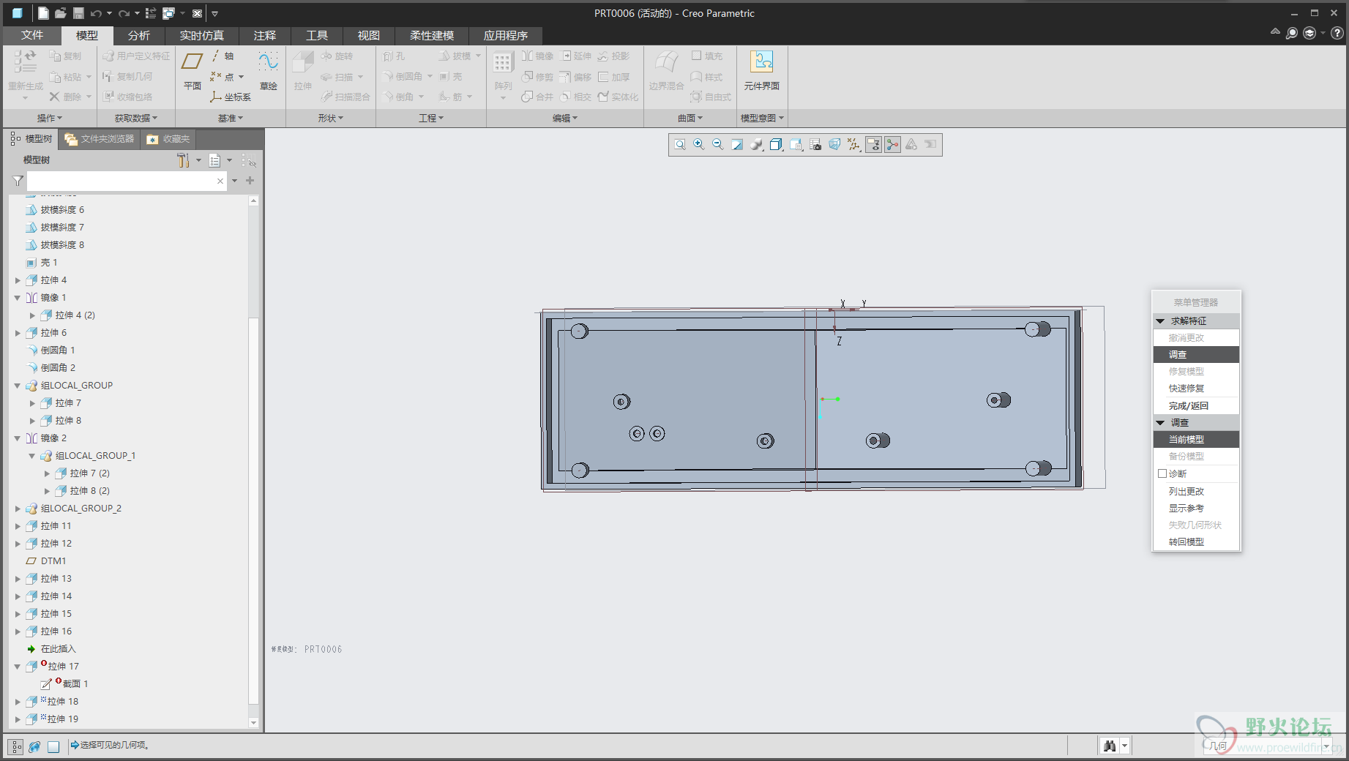Click the Open file icon
This screenshot has width=1349, height=761.
[61, 13]
